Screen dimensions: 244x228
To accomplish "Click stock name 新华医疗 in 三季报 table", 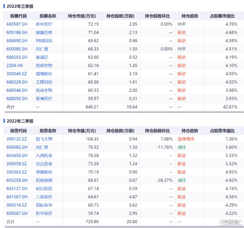I will [x=44, y=24].
